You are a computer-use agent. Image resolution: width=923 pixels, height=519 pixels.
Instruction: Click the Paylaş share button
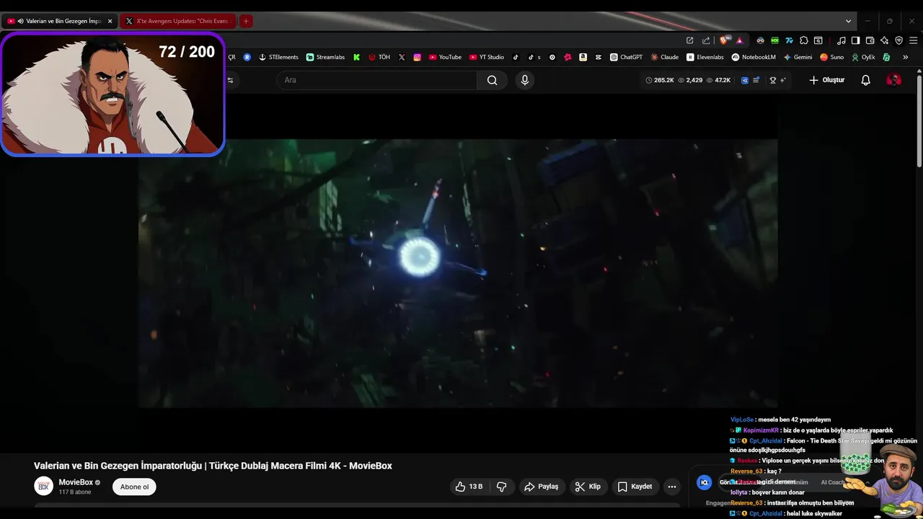tap(542, 487)
